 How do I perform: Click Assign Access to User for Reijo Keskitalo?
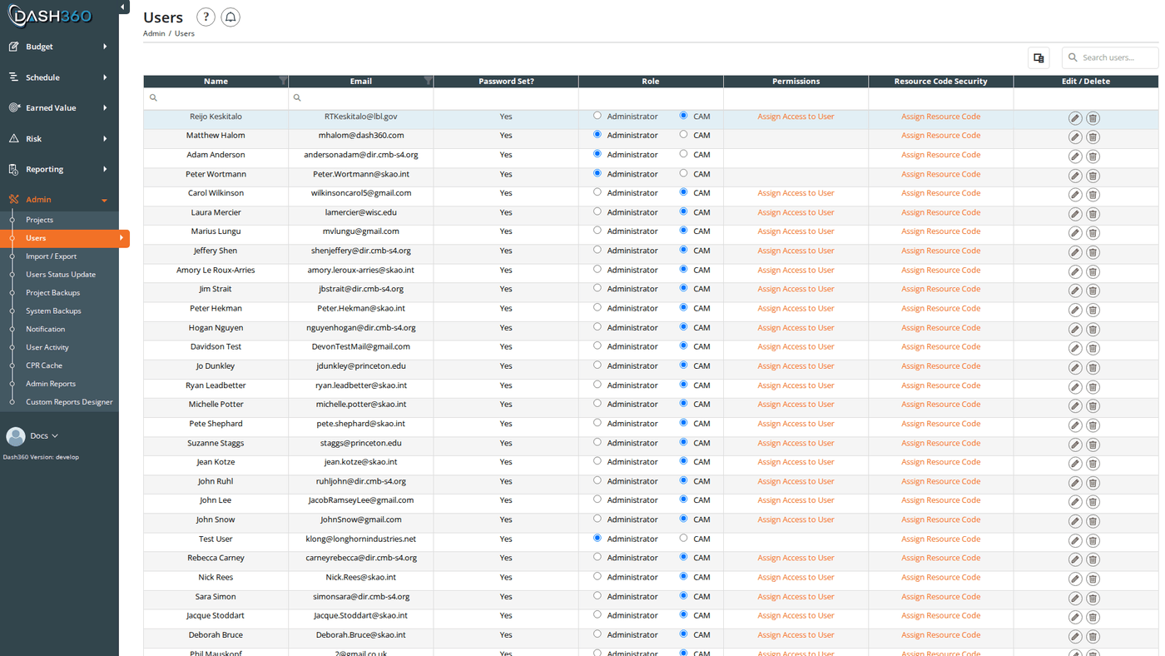pos(796,117)
